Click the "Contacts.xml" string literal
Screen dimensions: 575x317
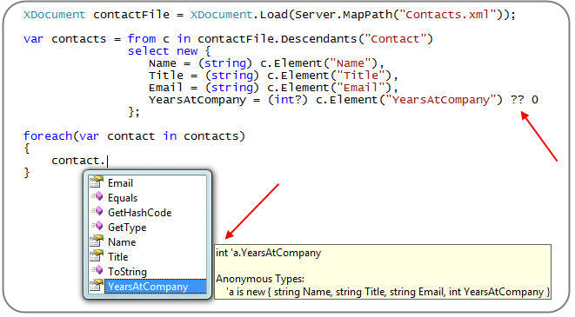click(448, 15)
